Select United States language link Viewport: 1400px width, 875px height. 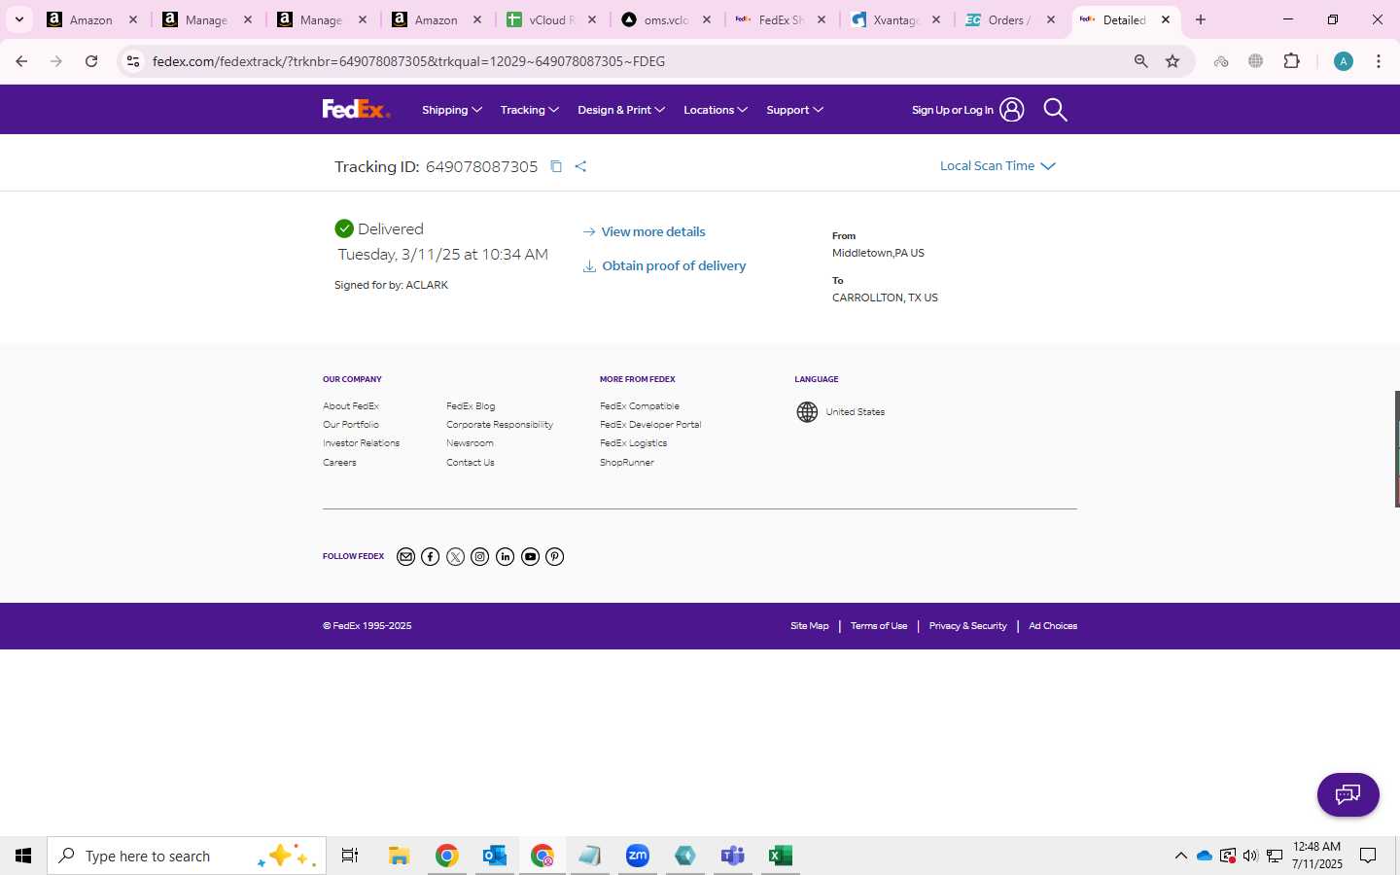(x=856, y=412)
